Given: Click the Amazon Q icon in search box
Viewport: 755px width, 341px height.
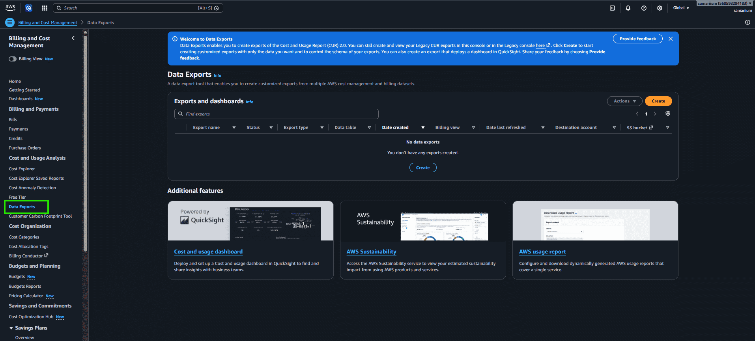Looking at the screenshot, I should [x=216, y=8].
